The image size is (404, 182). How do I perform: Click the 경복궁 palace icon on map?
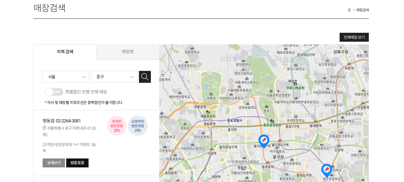click(x=210, y=94)
